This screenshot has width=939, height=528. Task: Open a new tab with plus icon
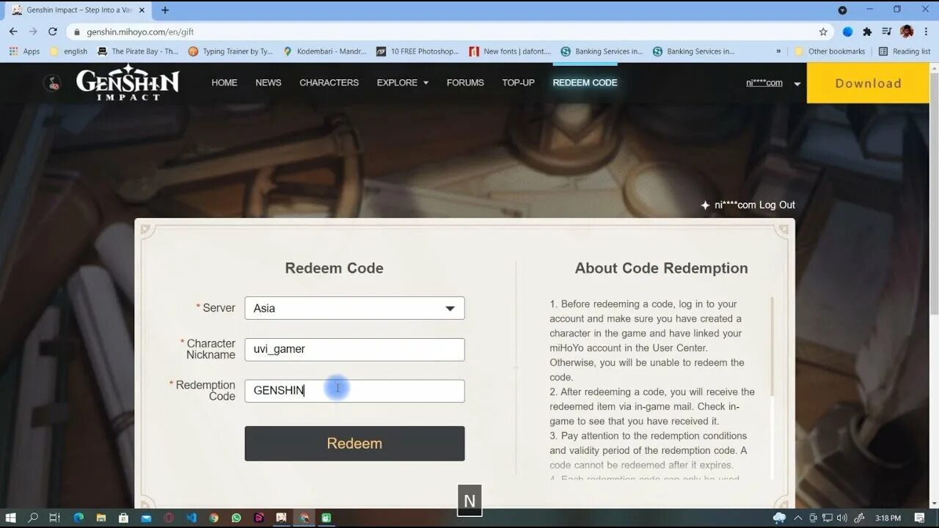coord(165,10)
